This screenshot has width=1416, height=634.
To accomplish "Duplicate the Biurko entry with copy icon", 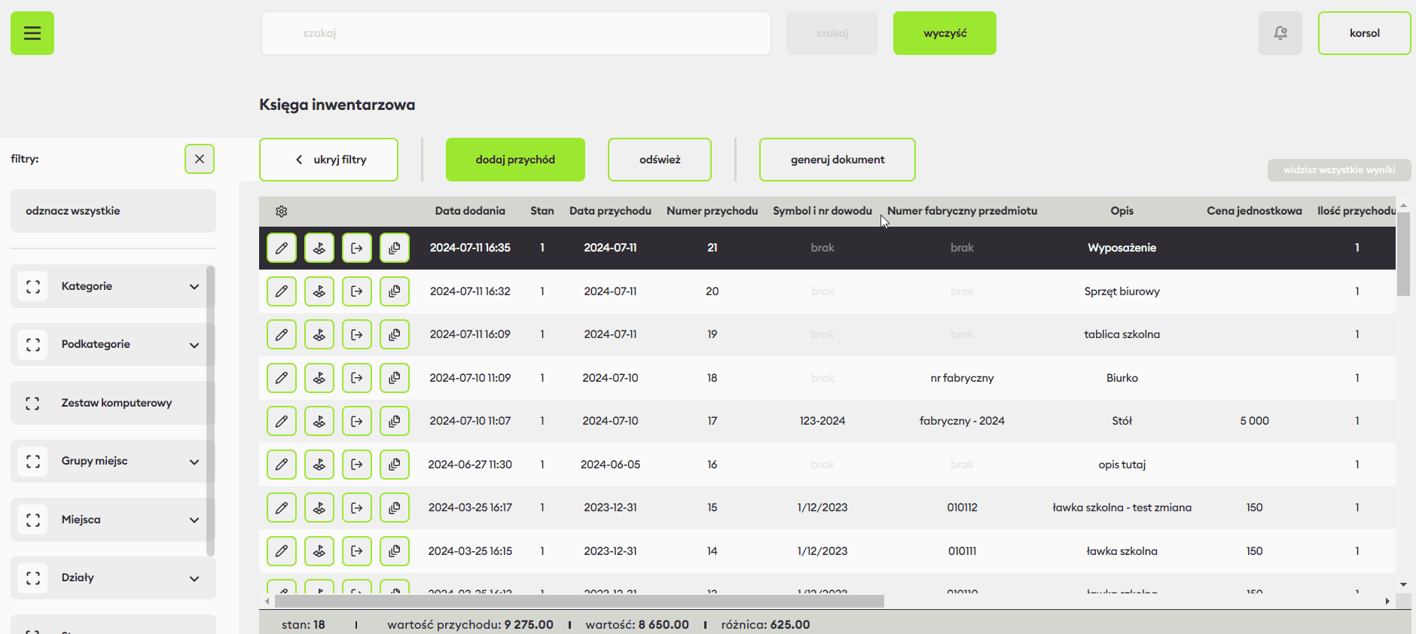I will pos(395,378).
